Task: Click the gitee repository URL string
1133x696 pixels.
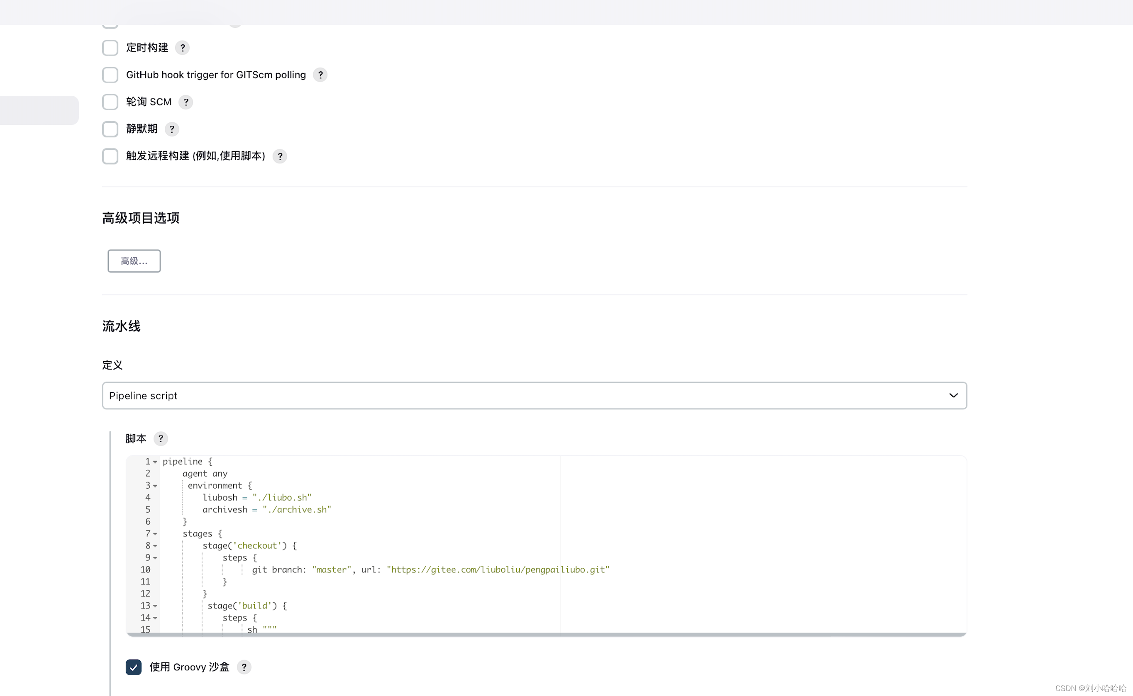Action: tap(498, 570)
